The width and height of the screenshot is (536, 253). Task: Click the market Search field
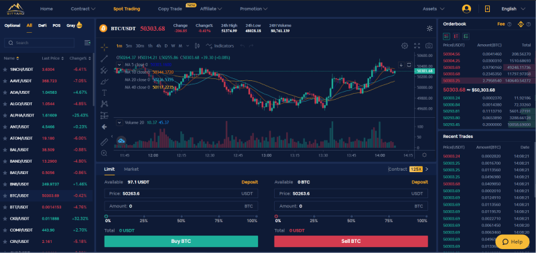pos(40,43)
